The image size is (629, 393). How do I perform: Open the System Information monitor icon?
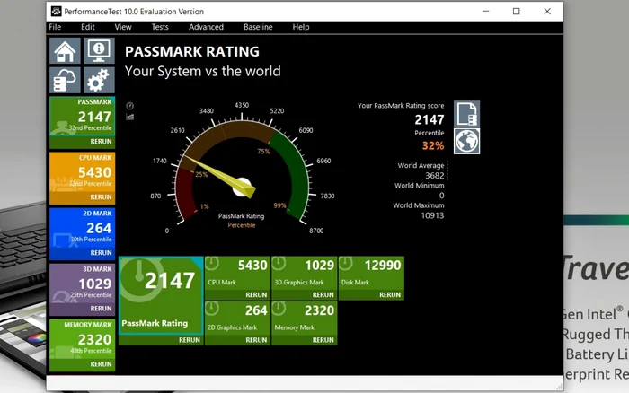coord(99,51)
